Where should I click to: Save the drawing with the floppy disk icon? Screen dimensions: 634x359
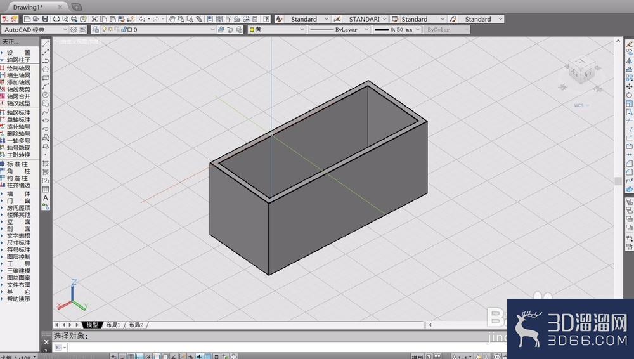click(45, 19)
